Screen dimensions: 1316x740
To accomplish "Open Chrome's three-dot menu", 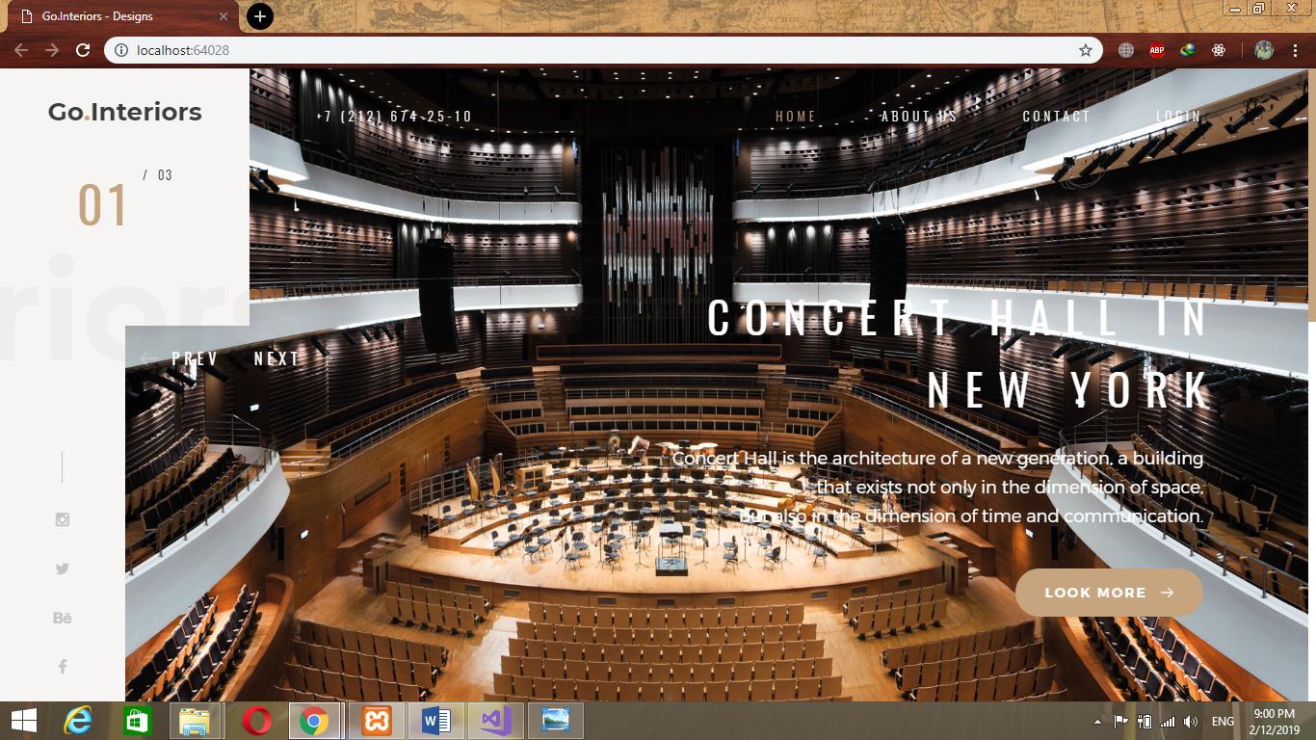I will pos(1296,50).
